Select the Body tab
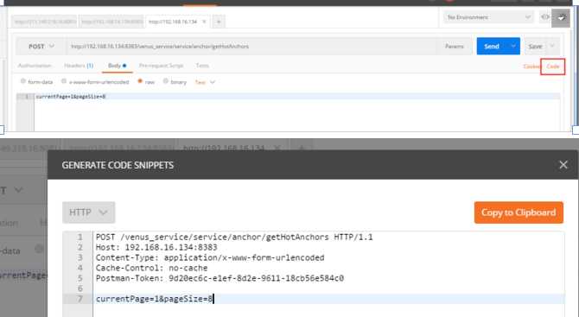579x317 pixels. 117,66
